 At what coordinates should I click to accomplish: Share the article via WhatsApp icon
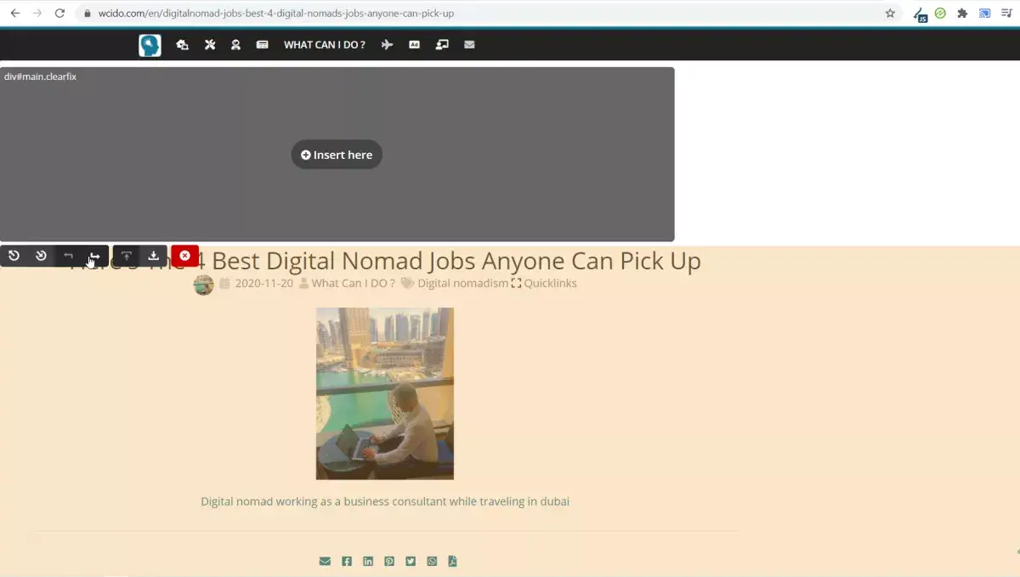coord(432,561)
